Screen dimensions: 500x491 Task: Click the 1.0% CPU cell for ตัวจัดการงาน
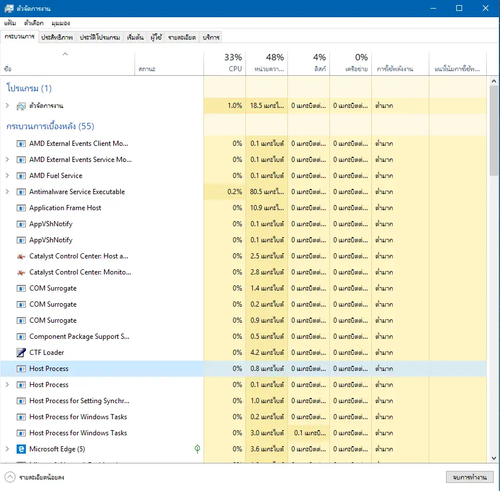(225, 106)
